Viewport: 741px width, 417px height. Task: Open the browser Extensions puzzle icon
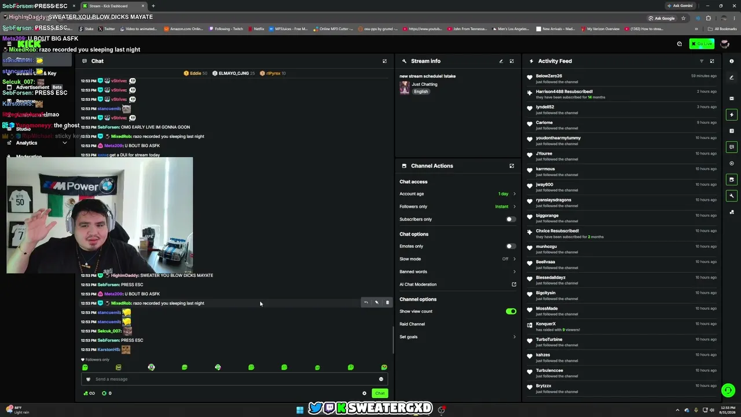point(708,18)
